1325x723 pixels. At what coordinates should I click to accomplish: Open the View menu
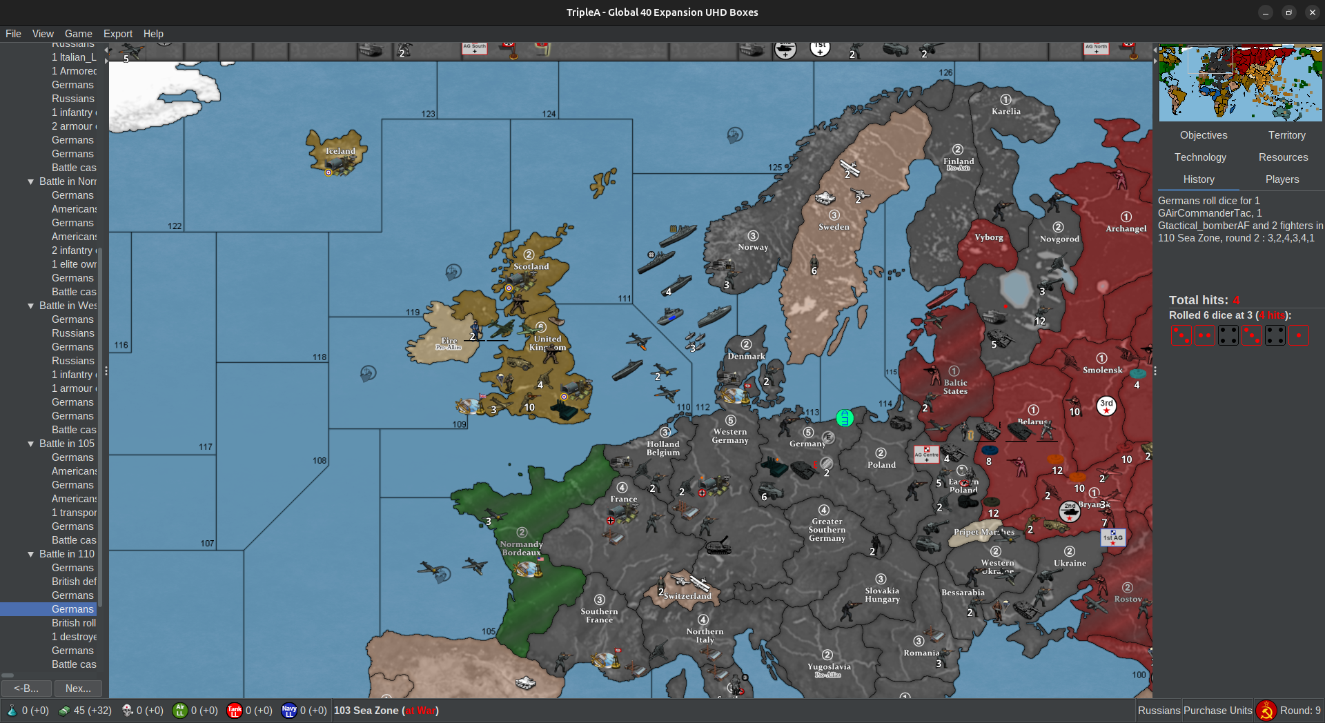[42, 34]
